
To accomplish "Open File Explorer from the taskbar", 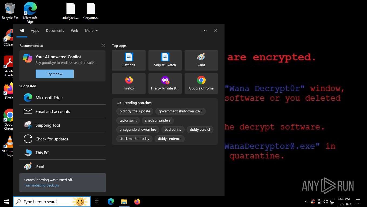I will pos(124,202).
